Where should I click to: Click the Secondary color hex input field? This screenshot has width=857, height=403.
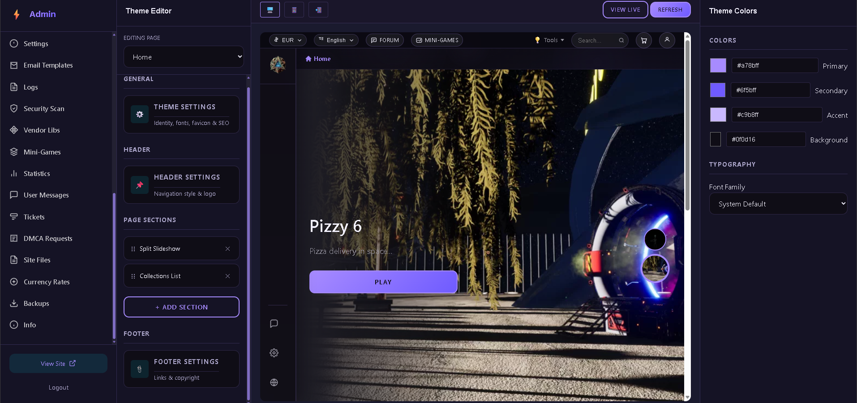tap(770, 90)
